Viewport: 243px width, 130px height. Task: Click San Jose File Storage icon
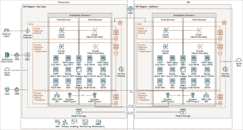point(79,70)
